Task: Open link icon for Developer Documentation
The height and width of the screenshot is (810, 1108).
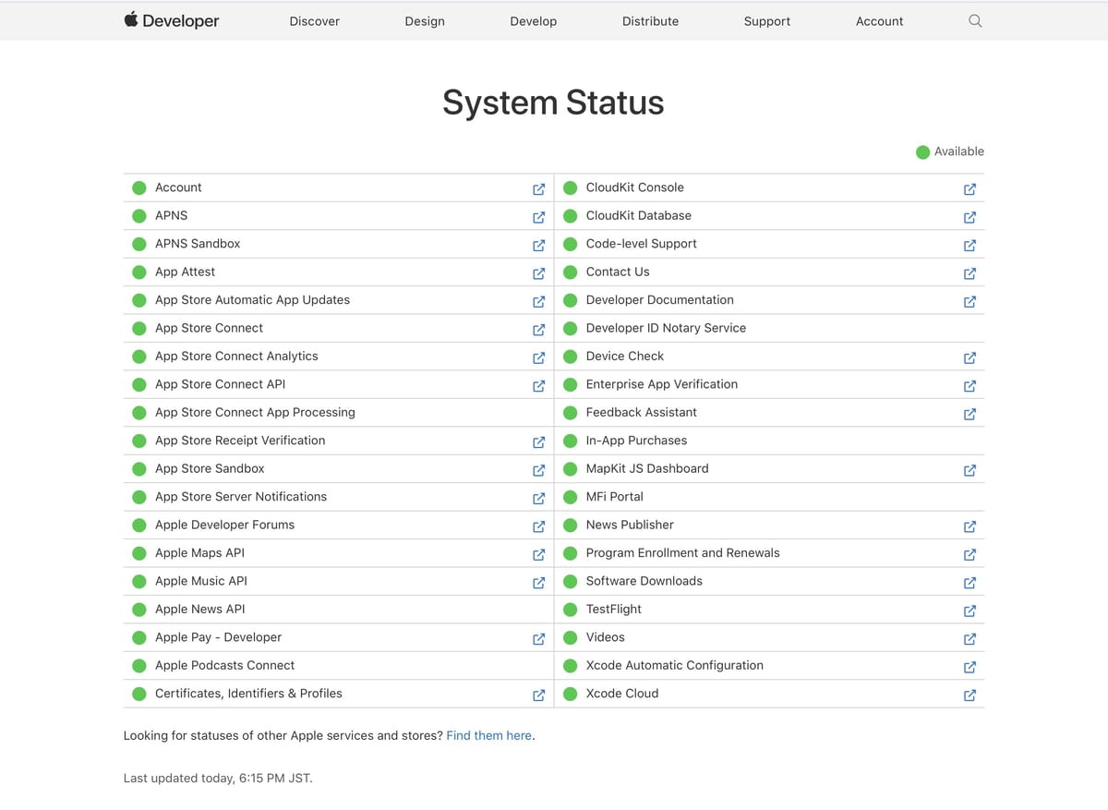Action: pos(969,302)
